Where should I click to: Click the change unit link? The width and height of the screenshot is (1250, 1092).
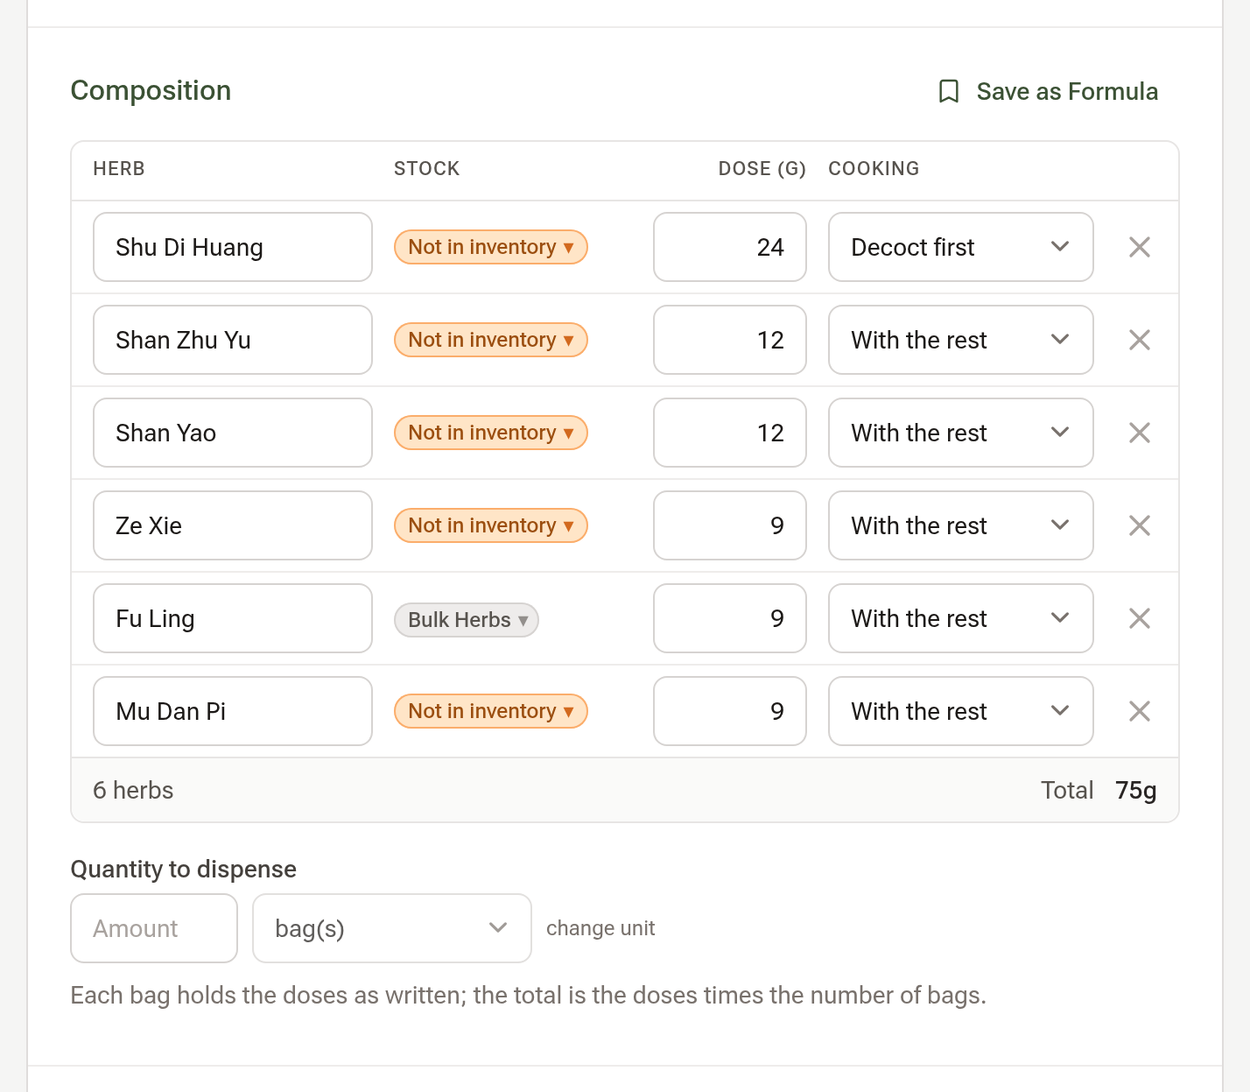pos(600,928)
